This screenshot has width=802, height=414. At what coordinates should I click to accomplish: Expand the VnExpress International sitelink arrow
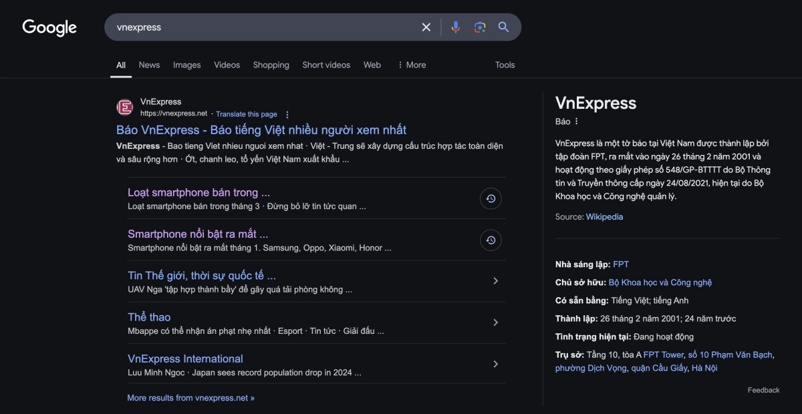(495, 364)
